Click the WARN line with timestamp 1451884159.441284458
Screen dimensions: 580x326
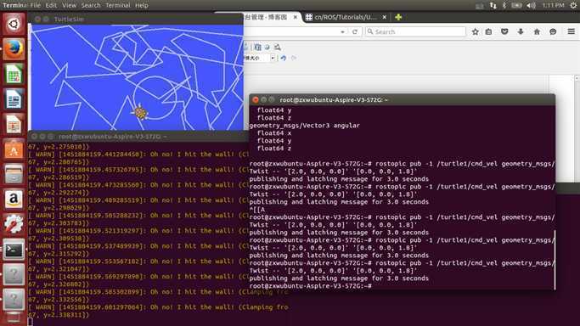point(138,155)
